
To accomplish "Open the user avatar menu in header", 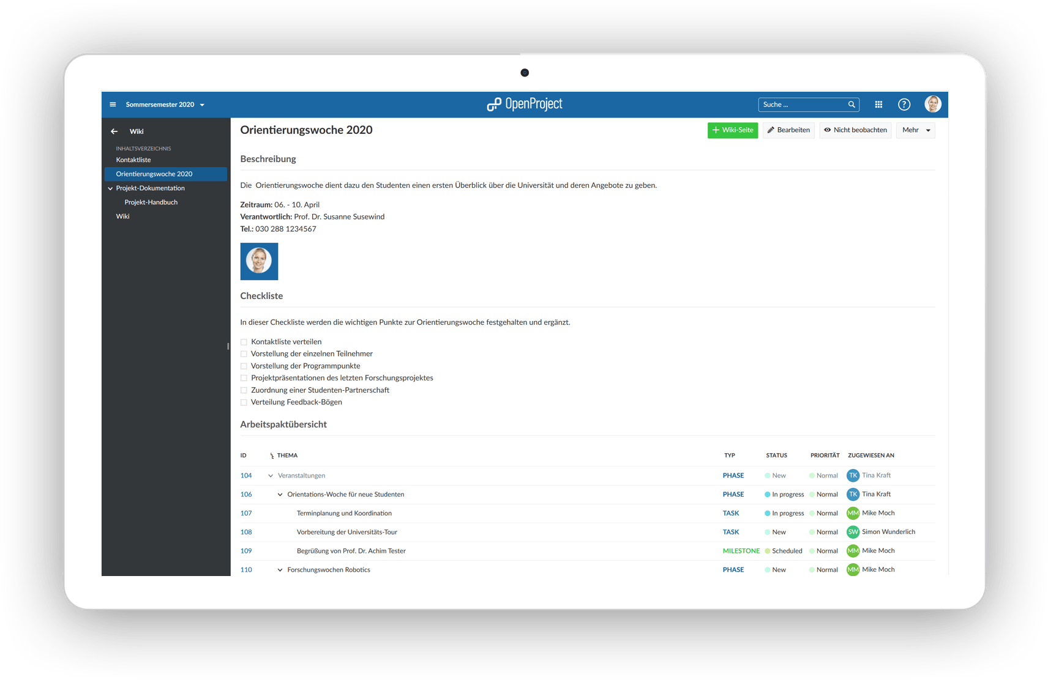I will coord(932,105).
